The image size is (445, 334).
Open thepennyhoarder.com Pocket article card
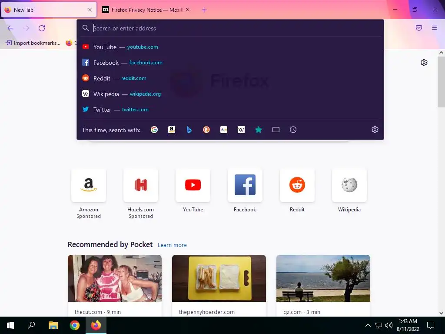[219, 286]
